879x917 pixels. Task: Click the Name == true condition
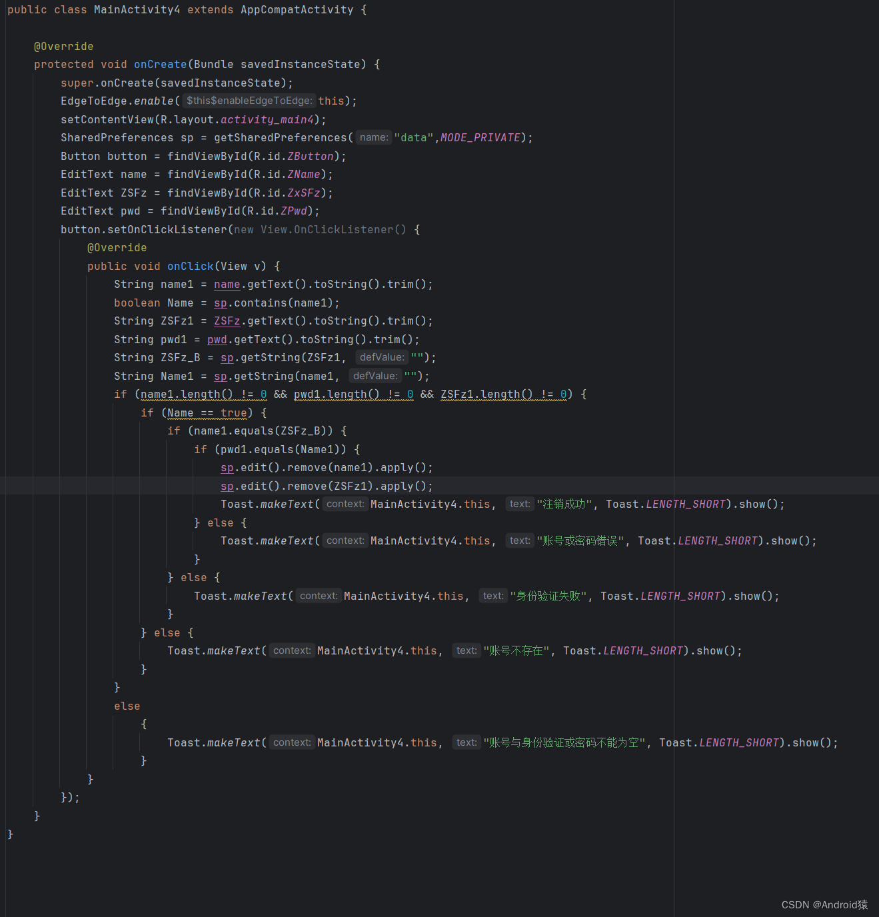207,413
